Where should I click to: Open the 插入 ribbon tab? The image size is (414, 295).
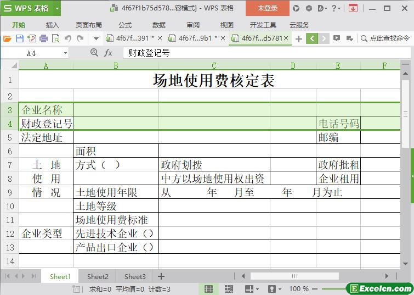(x=52, y=25)
